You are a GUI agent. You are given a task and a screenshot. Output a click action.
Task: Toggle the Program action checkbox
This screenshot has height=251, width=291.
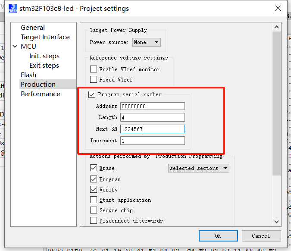94,179
